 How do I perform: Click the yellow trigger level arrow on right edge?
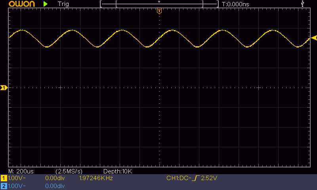coord(314,38)
